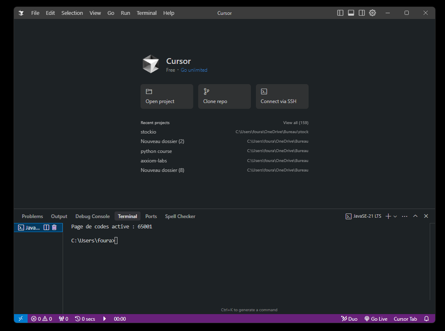
Task: Click the Connect via SSH button
Action: click(282, 96)
